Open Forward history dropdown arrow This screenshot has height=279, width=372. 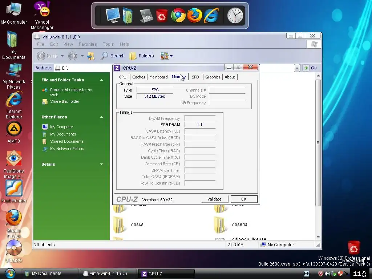82,56
